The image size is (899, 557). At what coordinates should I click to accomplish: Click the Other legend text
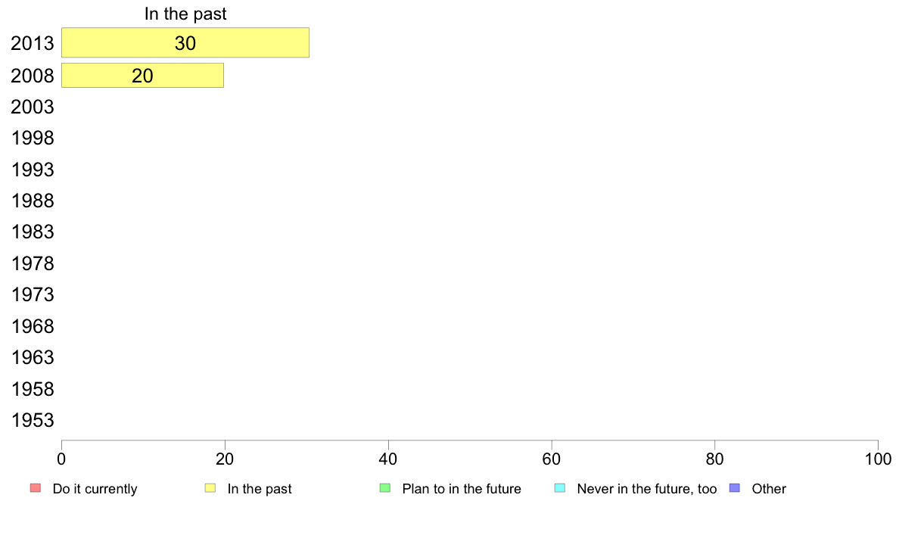tap(769, 489)
